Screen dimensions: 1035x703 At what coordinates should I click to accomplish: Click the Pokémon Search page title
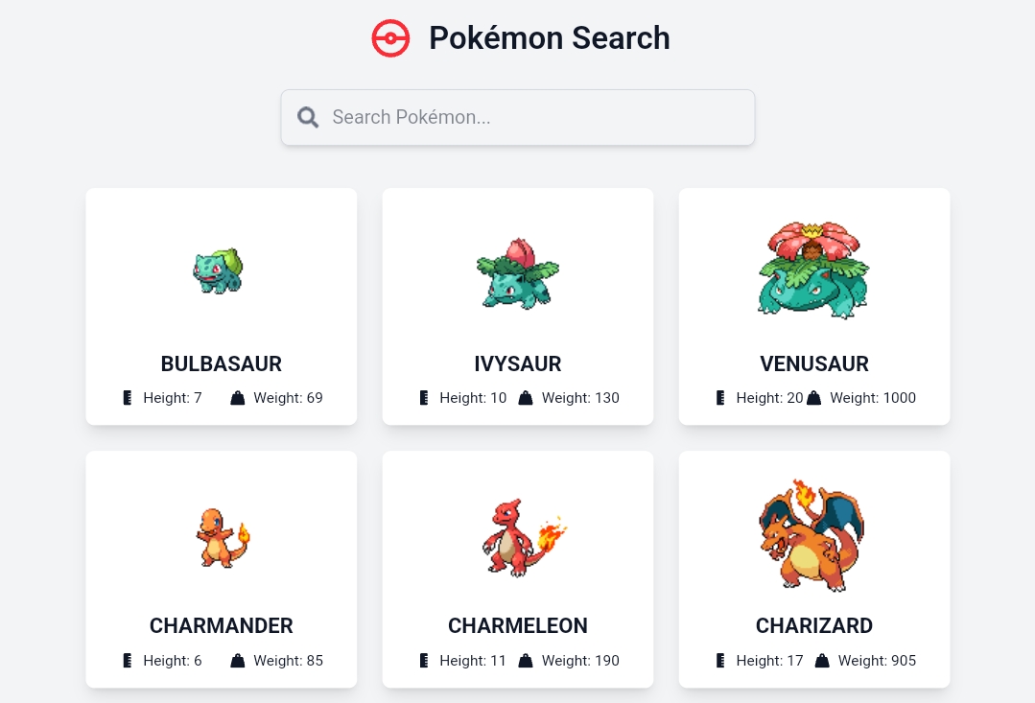(x=549, y=38)
